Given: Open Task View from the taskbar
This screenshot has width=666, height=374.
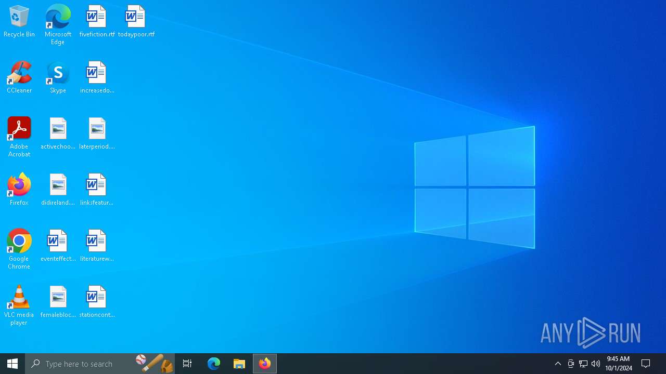Looking at the screenshot, I should coord(187,364).
